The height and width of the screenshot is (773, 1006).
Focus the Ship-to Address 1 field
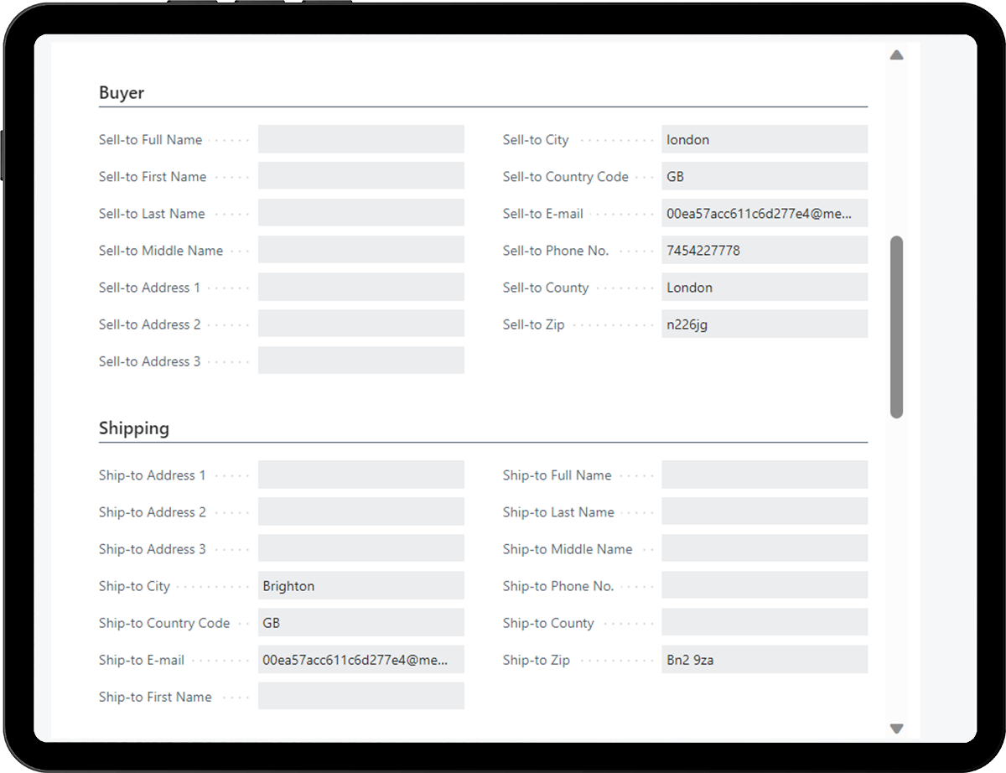point(360,475)
